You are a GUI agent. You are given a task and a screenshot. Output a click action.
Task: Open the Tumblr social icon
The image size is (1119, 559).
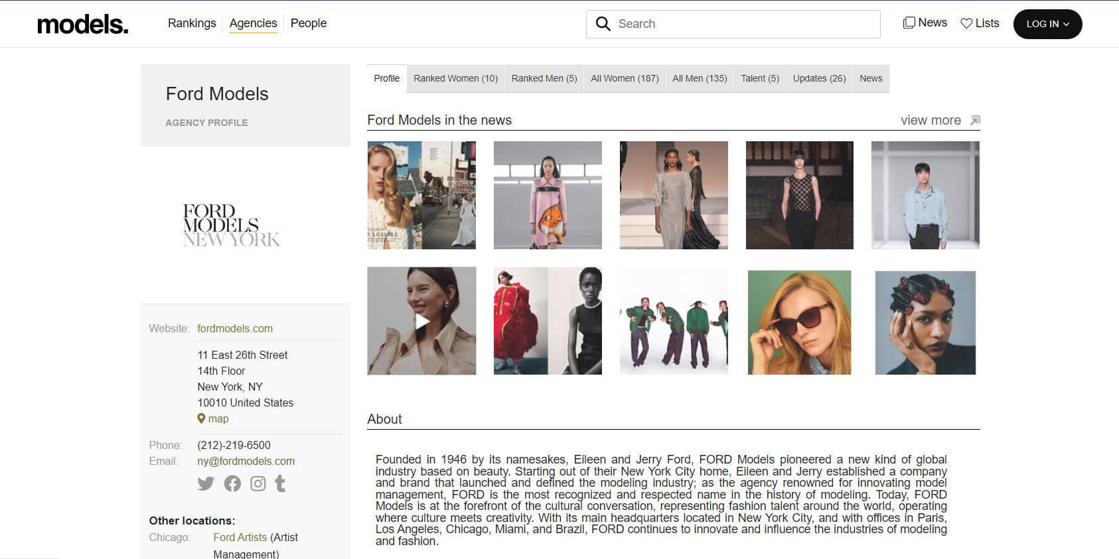tap(280, 483)
